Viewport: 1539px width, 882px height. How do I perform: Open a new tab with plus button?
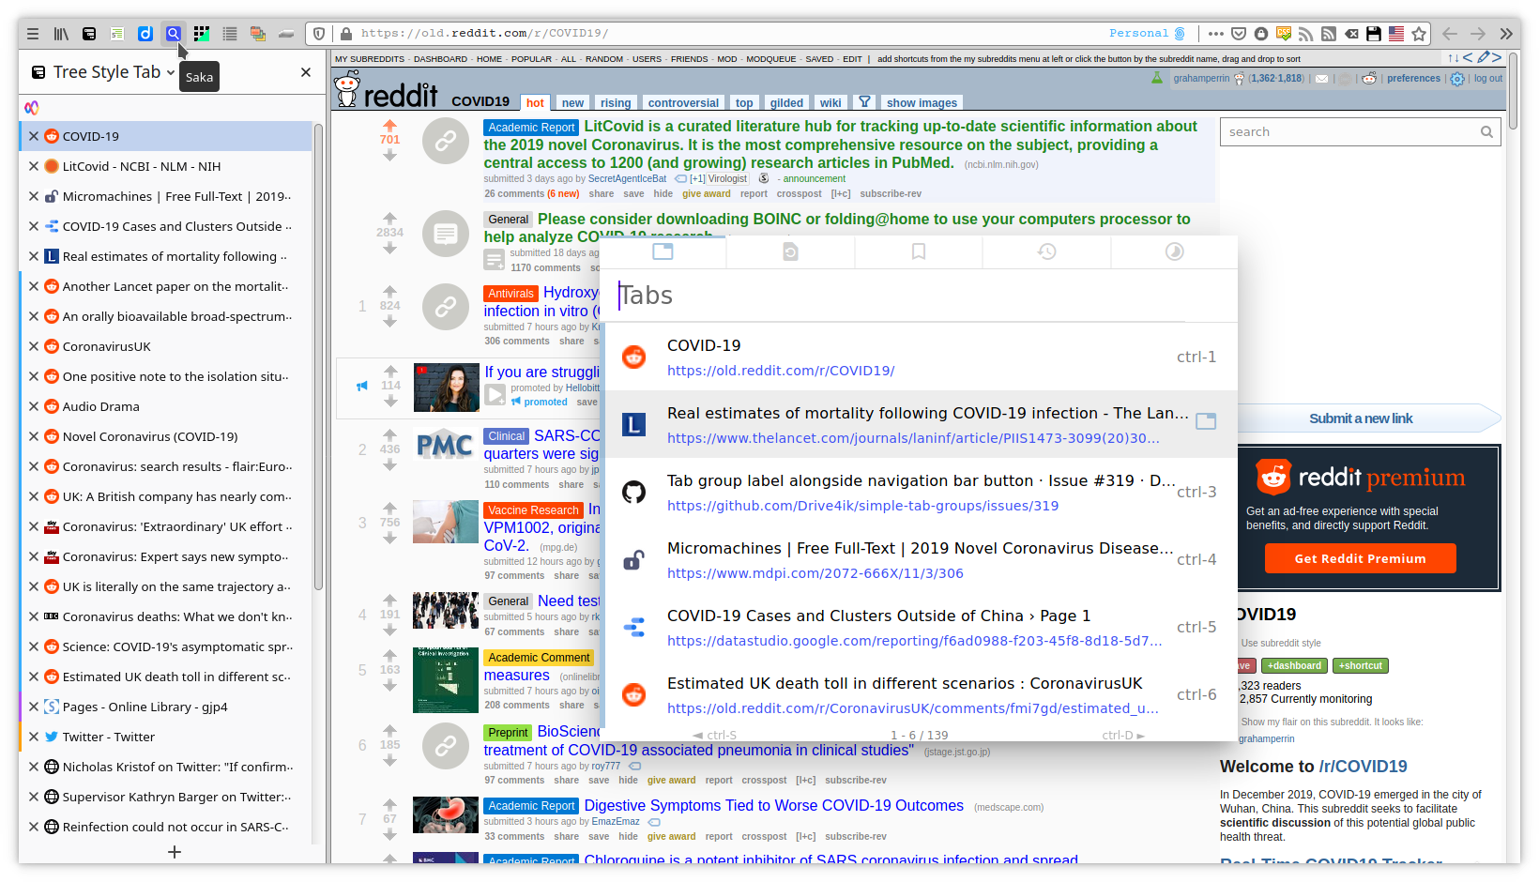tap(175, 852)
